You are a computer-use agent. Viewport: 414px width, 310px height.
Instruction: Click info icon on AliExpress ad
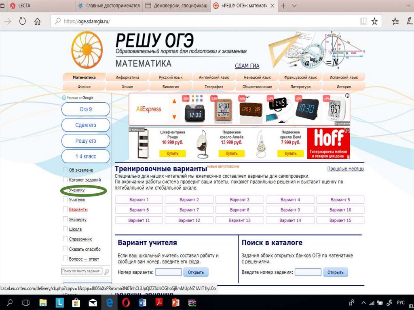347,96
